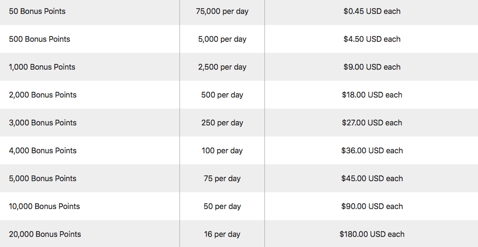The image size is (478, 247).
Task: Select the $36.00 USD each cell
Action: pos(372,150)
